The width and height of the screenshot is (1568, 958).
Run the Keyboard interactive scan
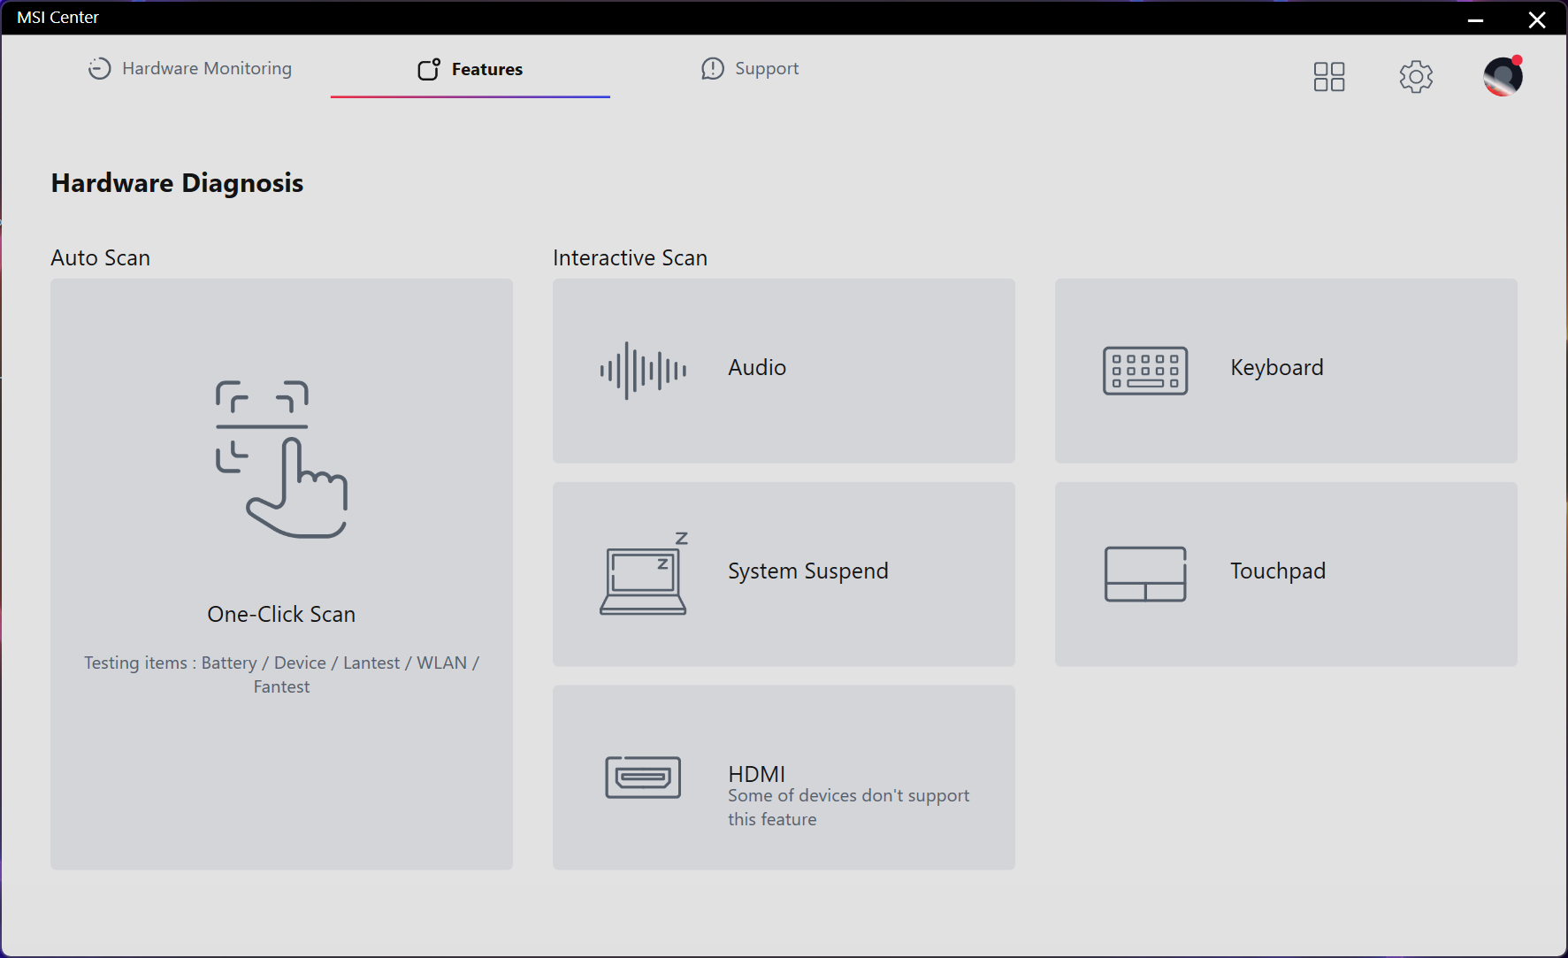1286,371
